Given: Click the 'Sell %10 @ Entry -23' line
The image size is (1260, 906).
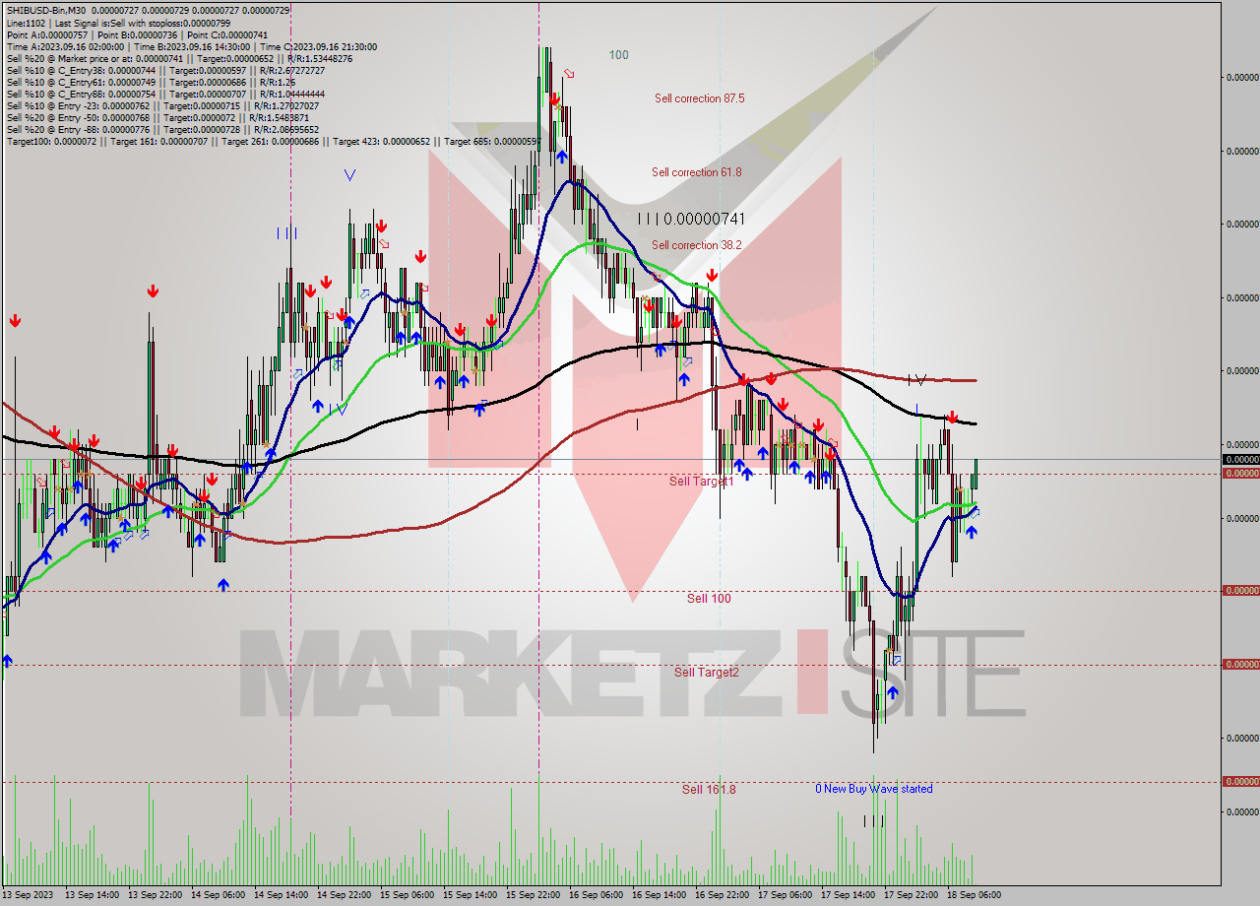Looking at the screenshot, I should pyautogui.click(x=162, y=105).
